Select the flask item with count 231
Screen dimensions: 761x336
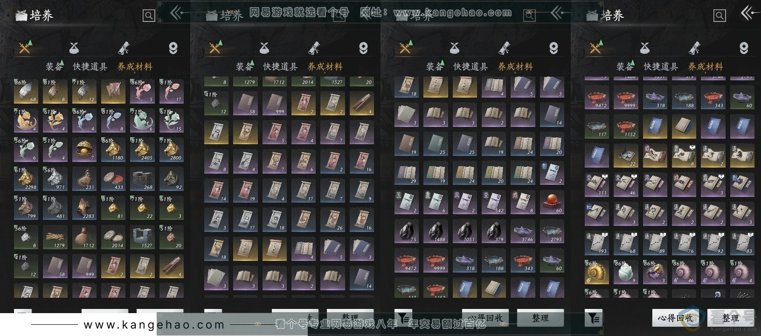pos(84,179)
